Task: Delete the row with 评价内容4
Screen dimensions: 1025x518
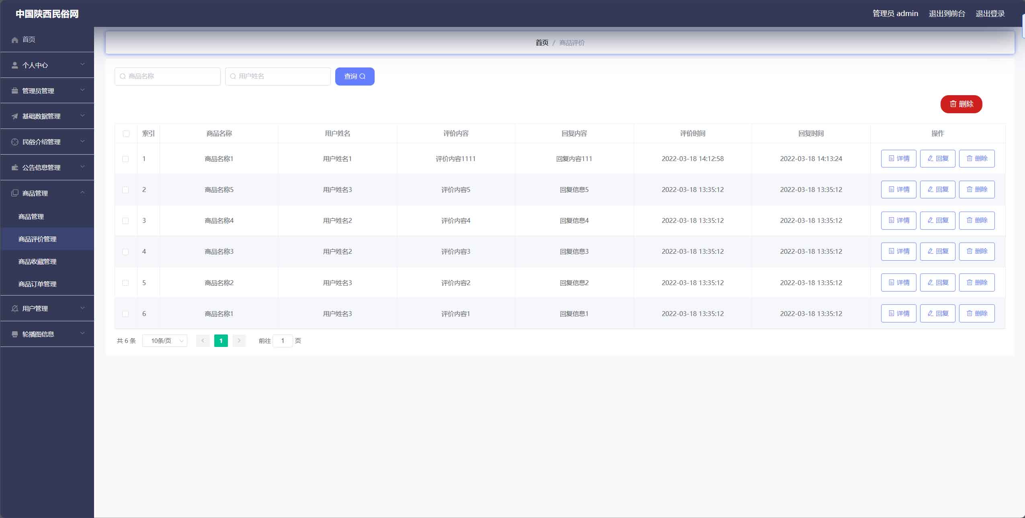Action: (x=977, y=220)
